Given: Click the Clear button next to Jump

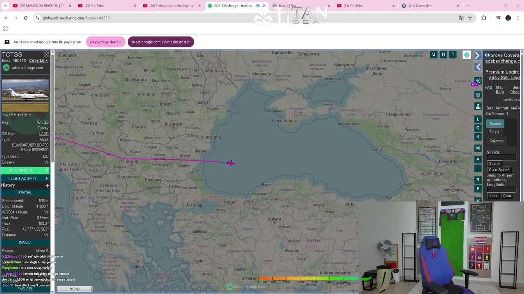Looking at the screenshot, I should tap(507, 196).
